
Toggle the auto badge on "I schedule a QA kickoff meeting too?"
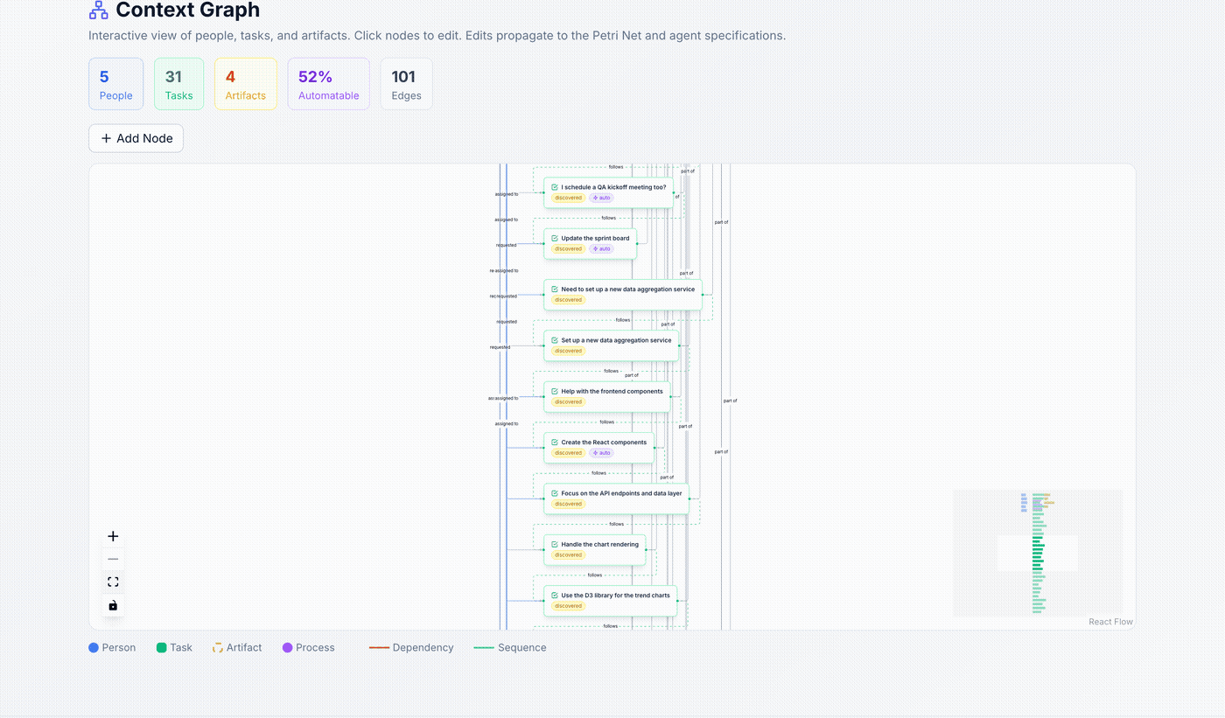[602, 198]
